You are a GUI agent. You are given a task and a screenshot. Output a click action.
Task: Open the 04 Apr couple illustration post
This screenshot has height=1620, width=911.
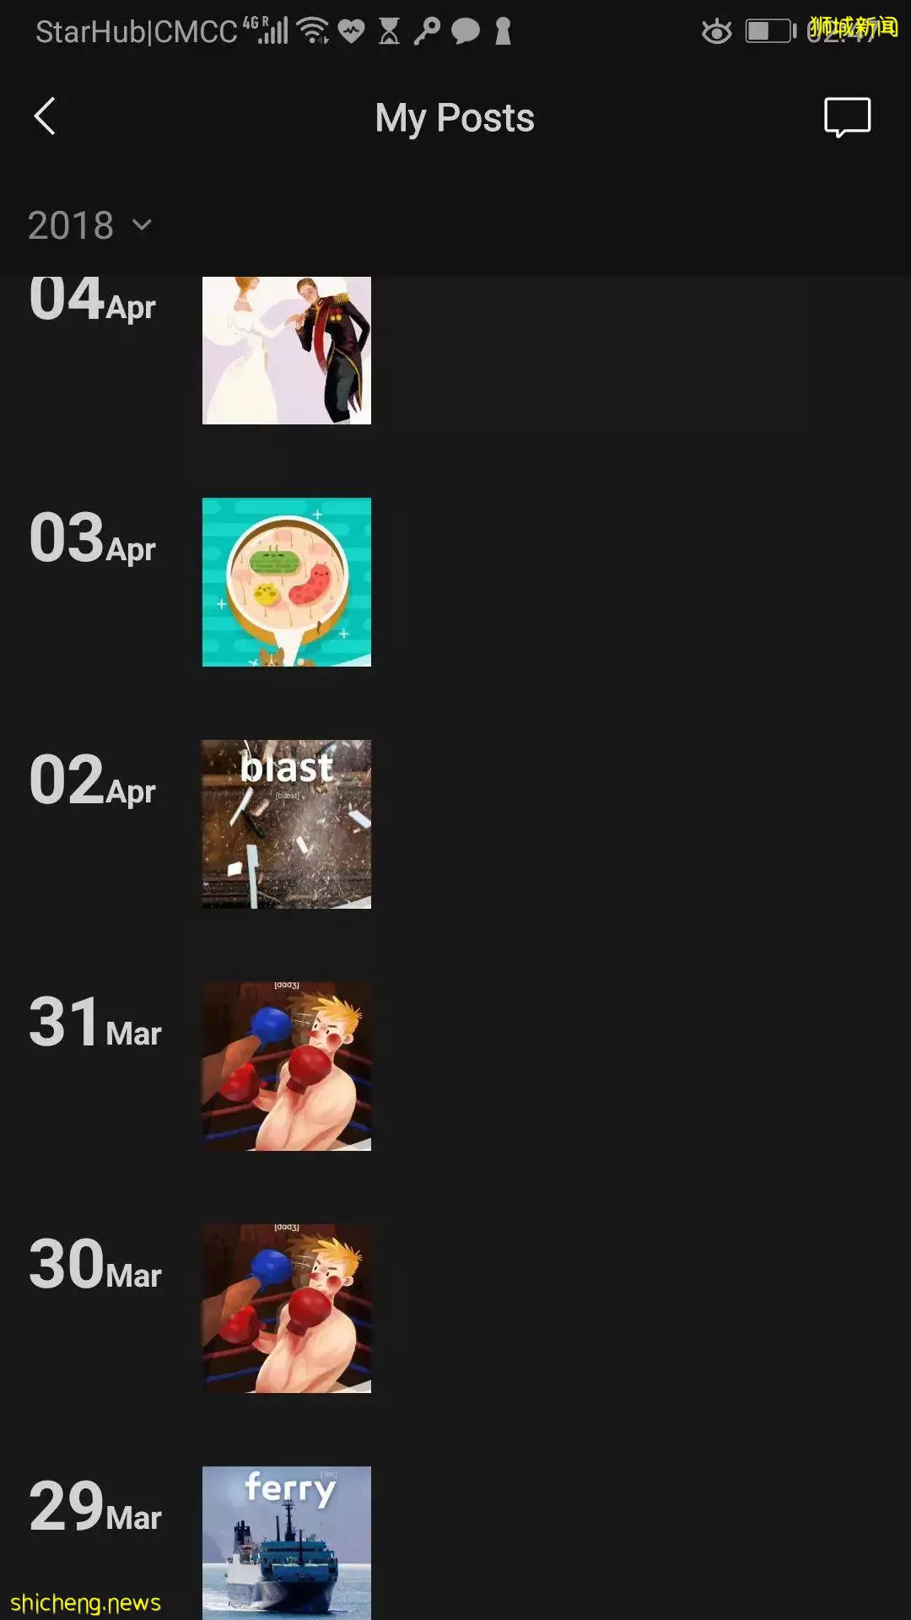(287, 350)
